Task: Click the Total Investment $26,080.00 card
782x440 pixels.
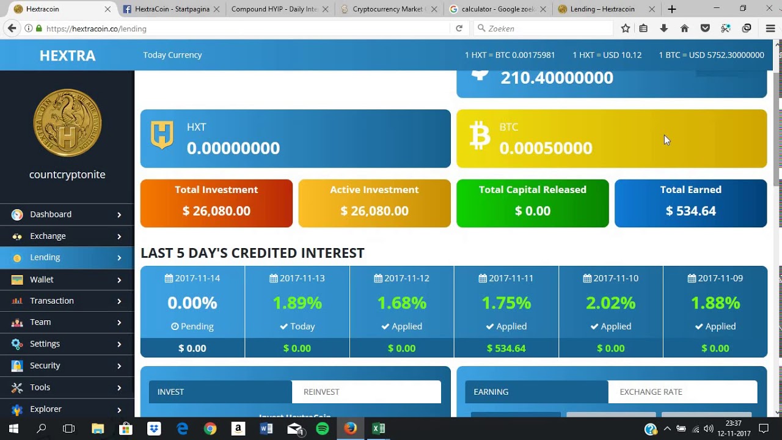Action: click(x=216, y=203)
